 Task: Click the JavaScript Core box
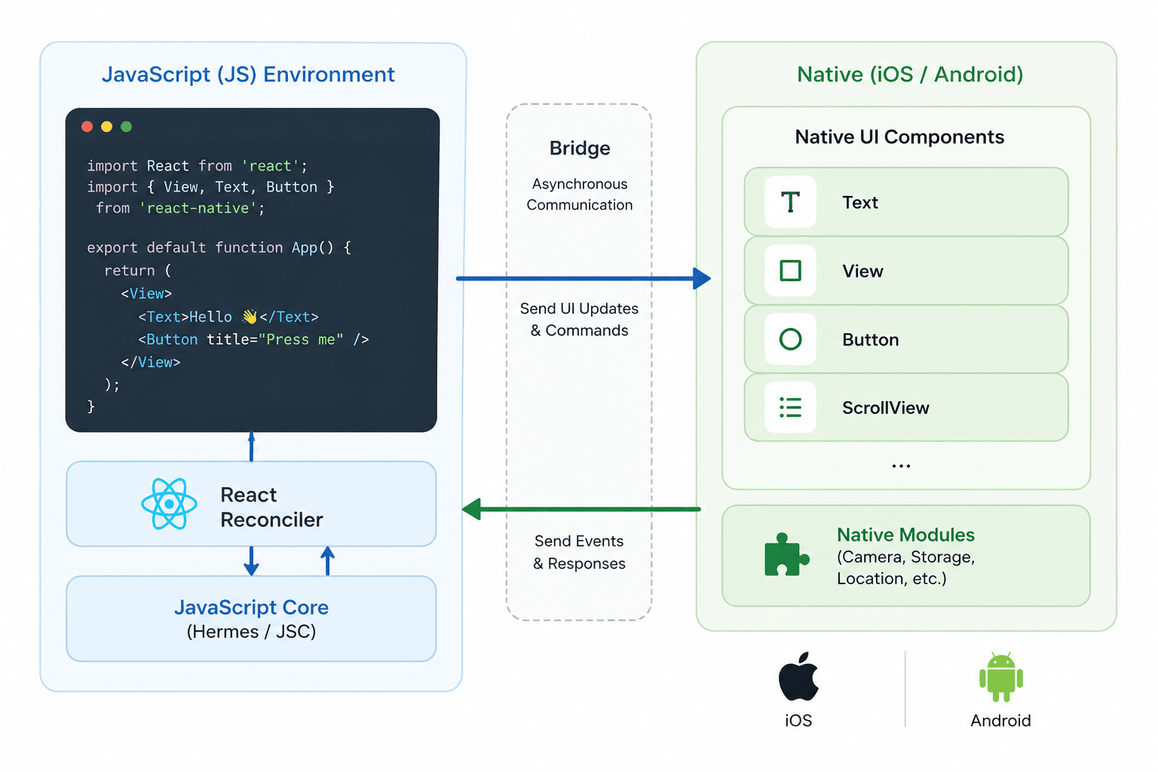click(251, 619)
